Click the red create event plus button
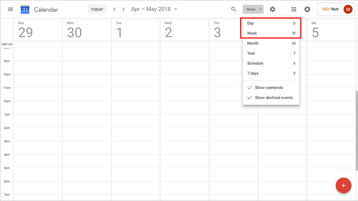The image size is (358, 201). [343, 185]
